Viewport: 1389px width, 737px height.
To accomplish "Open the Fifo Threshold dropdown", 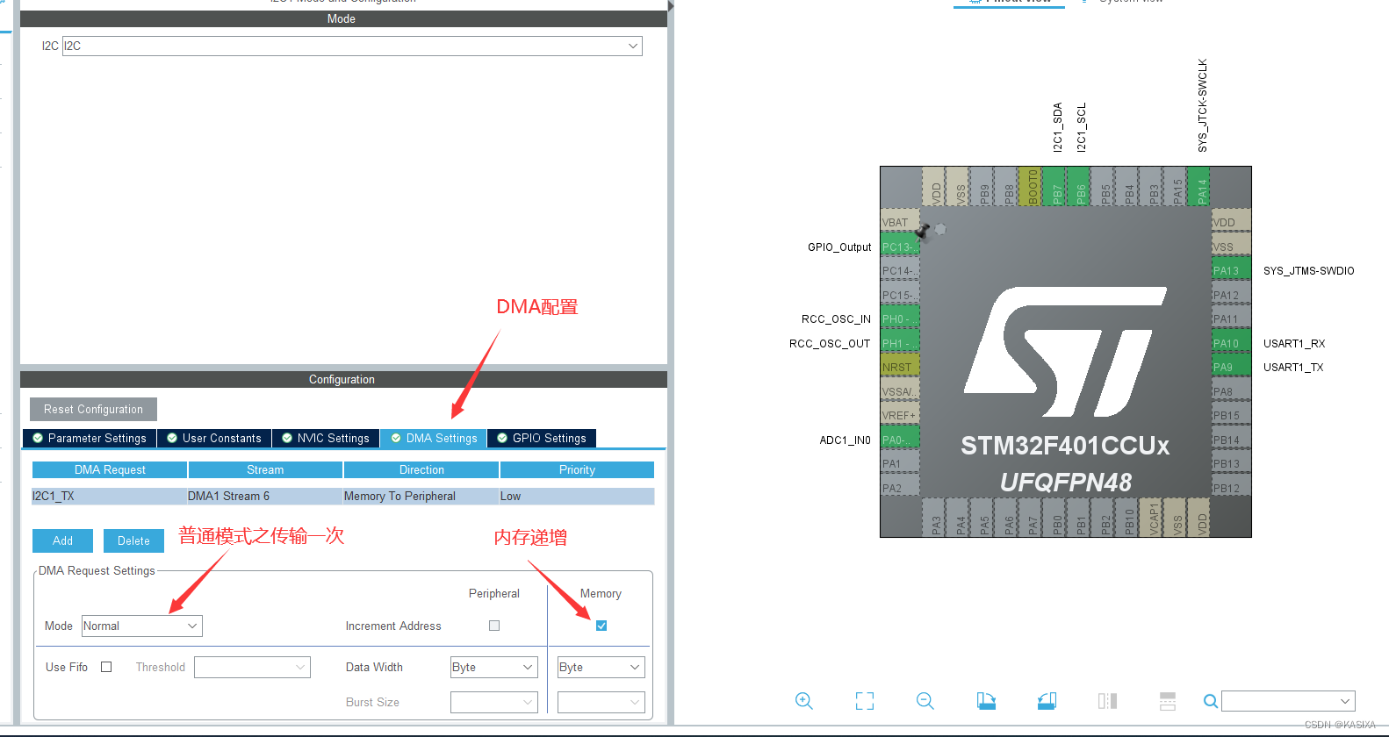I will 252,667.
